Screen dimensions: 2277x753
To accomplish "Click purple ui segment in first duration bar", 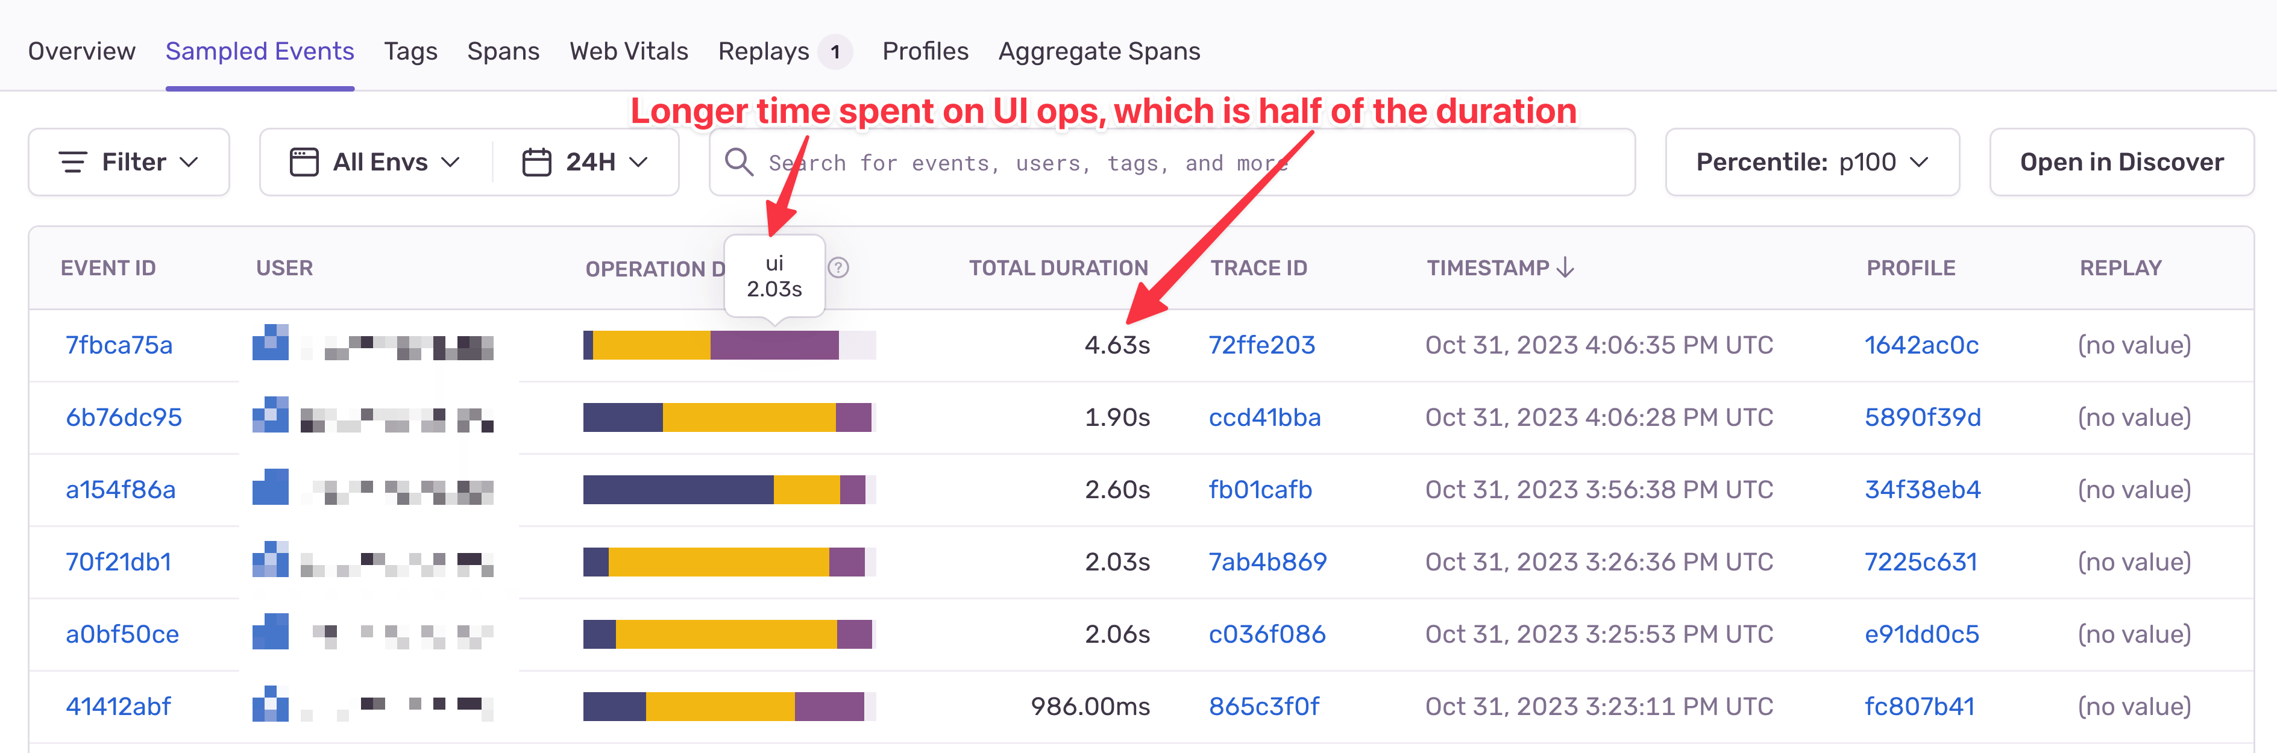I will [774, 345].
